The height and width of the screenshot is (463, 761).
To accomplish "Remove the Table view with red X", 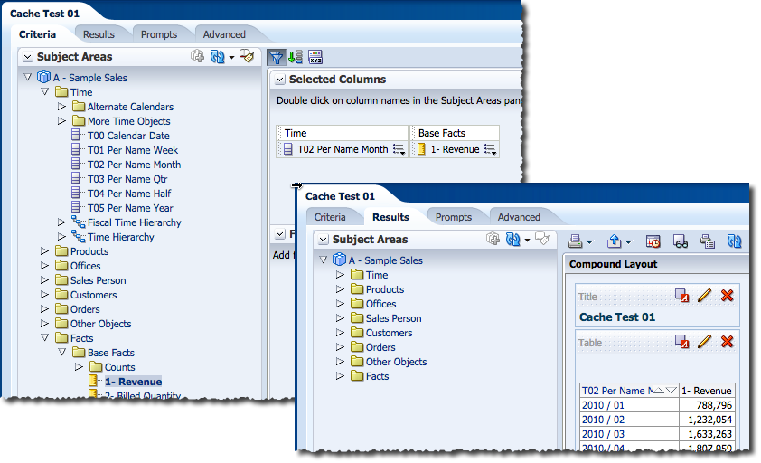I will coord(727,342).
